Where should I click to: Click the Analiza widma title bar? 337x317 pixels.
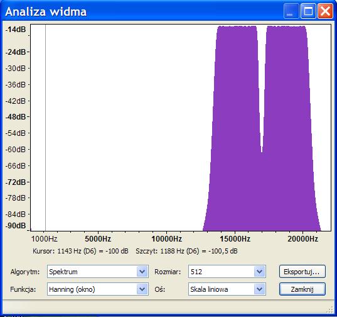(x=142, y=11)
